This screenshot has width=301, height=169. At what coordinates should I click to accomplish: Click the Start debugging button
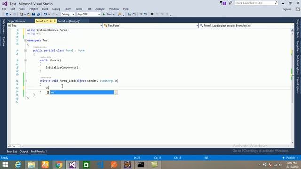[x=107, y=15]
